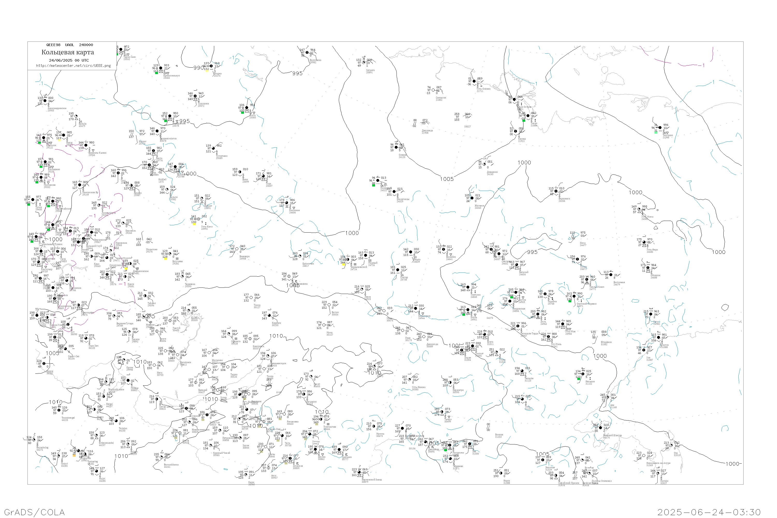
Task: Click the Александровское station circle marker
Action: 45,101
